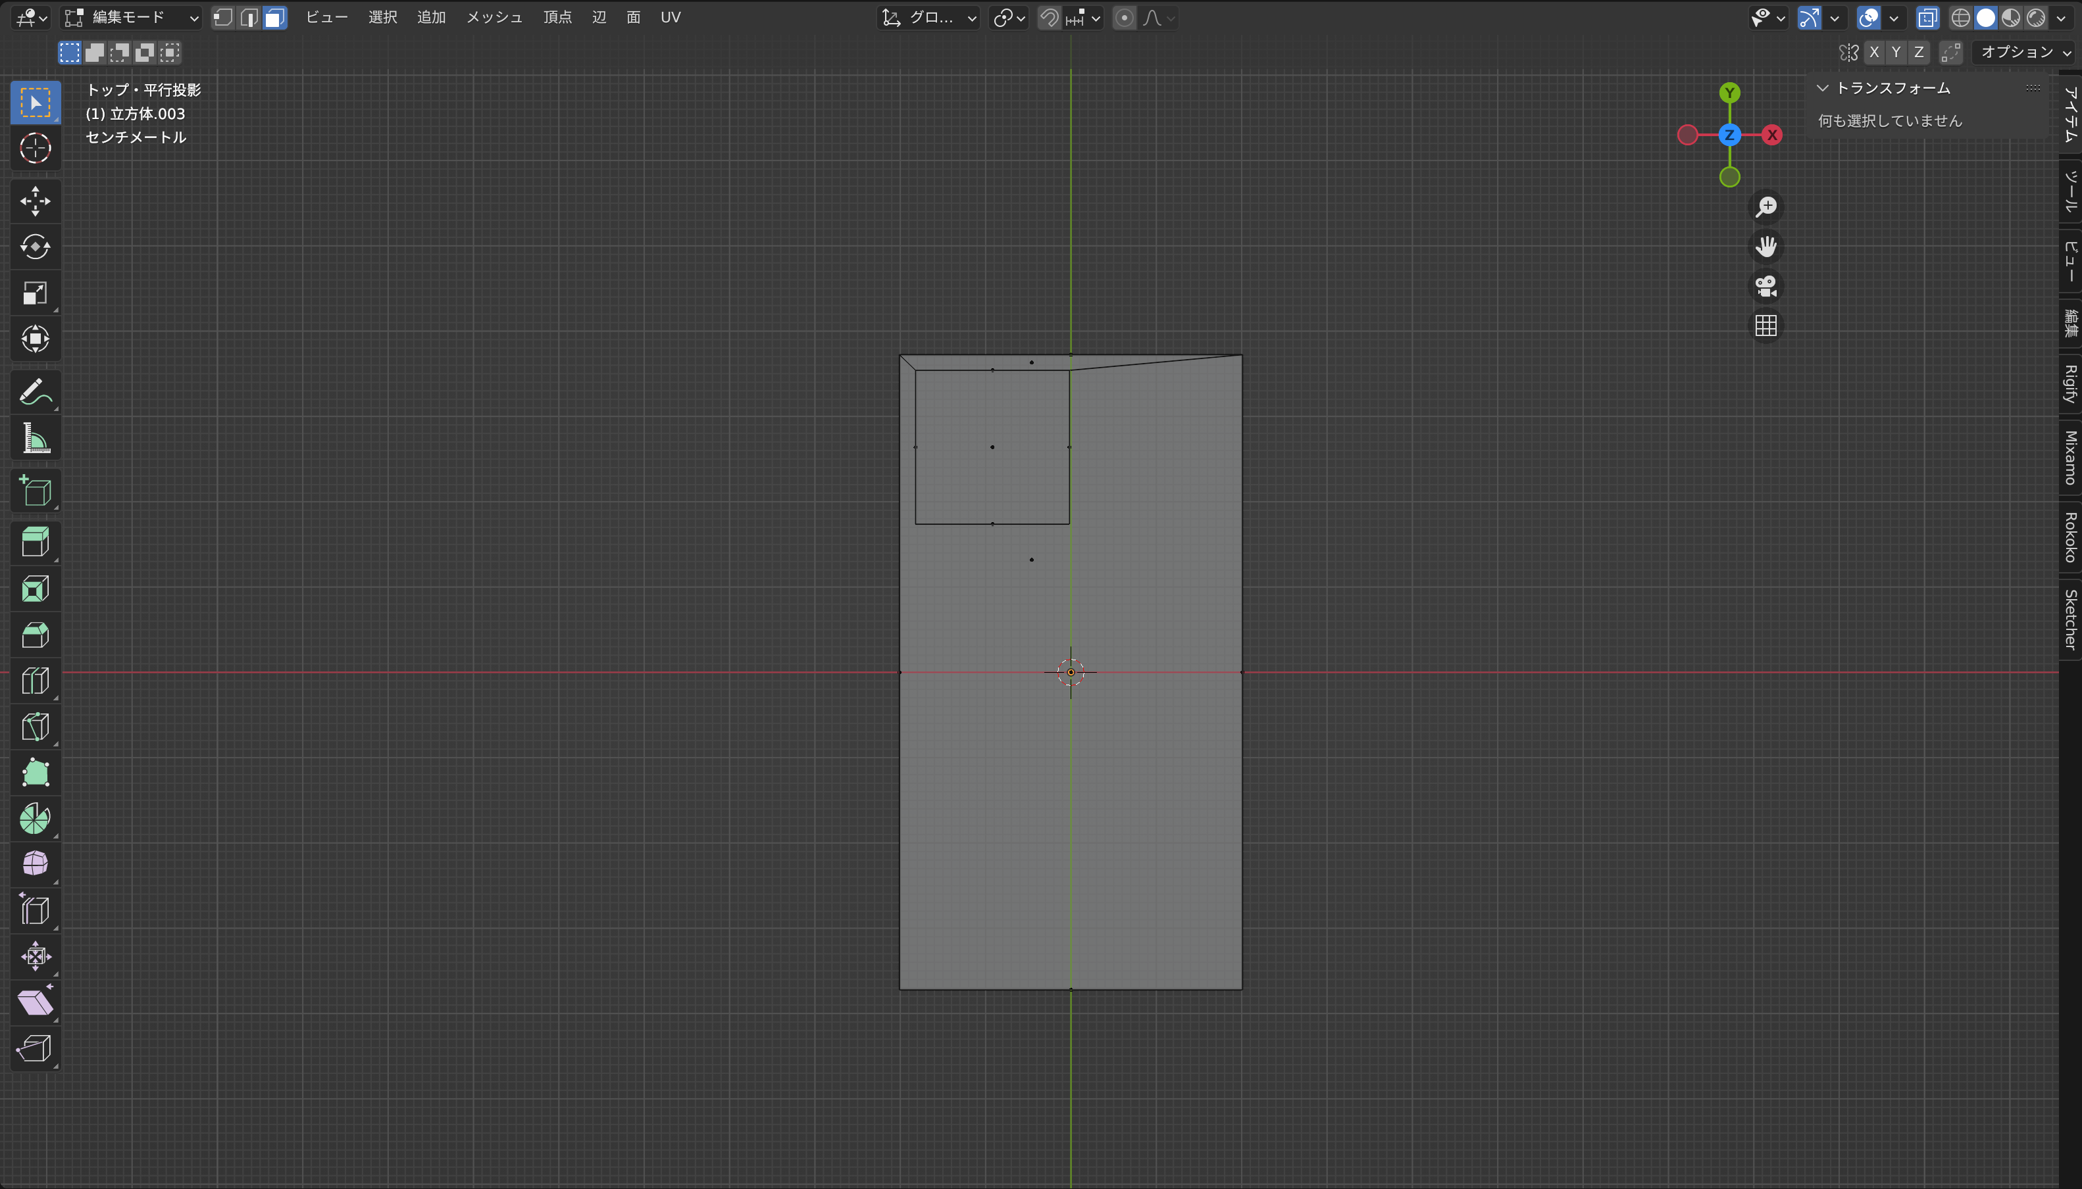Switch to wireframe viewport shading
This screenshot has height=1189, width=2082.
point(1960,17)
